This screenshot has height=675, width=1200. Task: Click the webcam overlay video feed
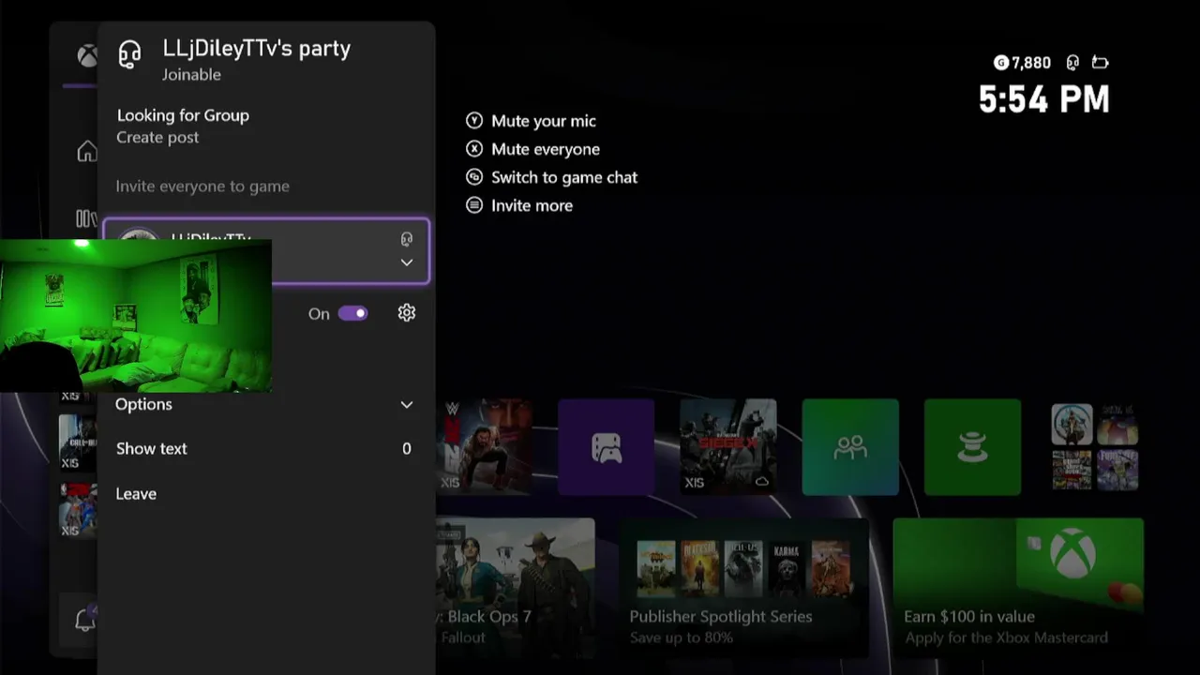pos(136,316)
